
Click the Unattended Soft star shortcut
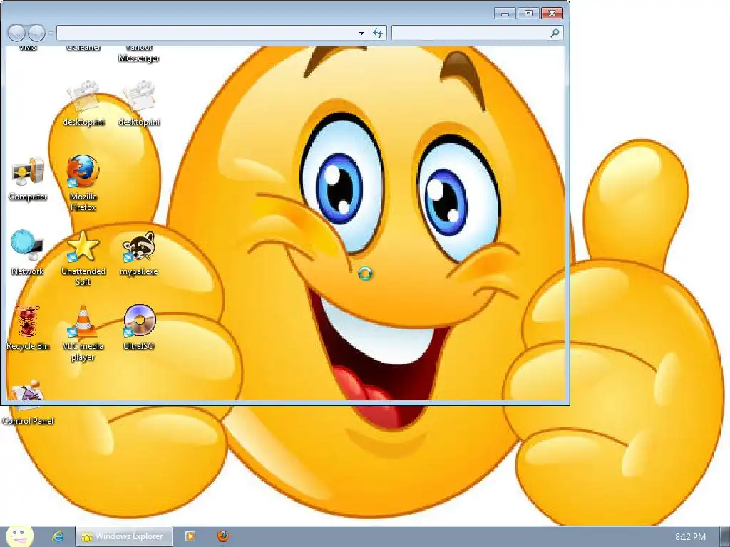83,258
